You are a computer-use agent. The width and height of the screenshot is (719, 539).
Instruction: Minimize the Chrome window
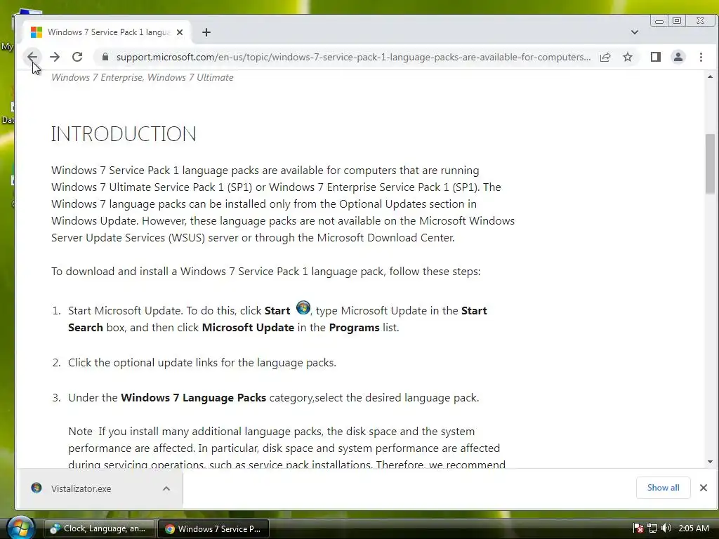tap(659, 20)
